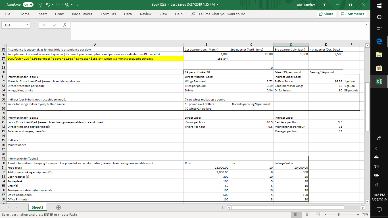
Task: Click the Sheet1 tab
Action: pos(37,207)
